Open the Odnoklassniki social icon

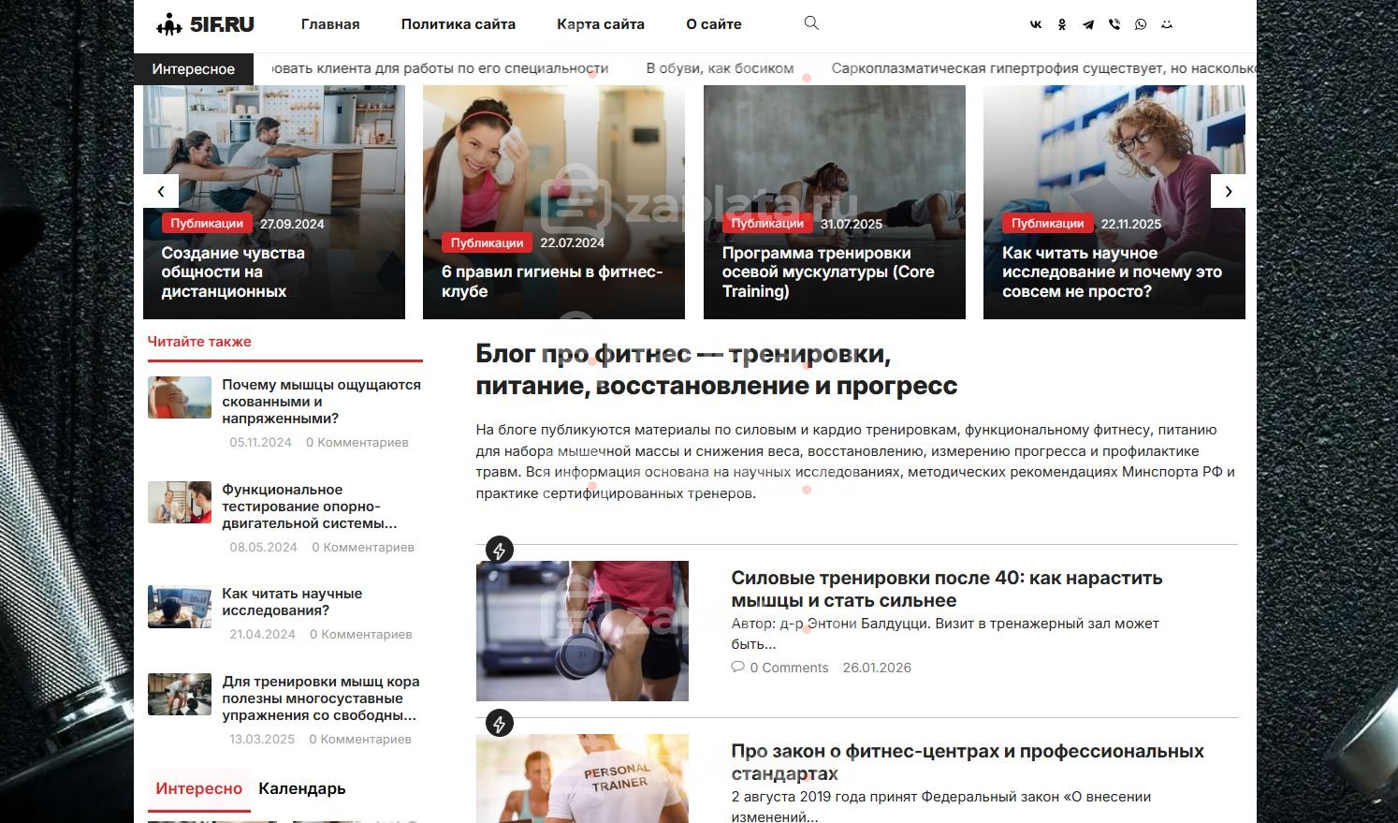(1062, 24)
